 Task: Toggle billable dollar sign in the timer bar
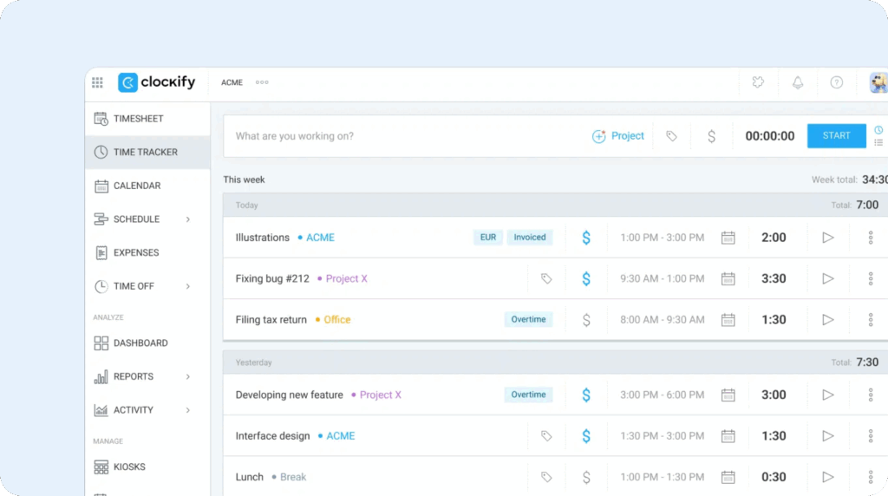(x=711, y=136)
